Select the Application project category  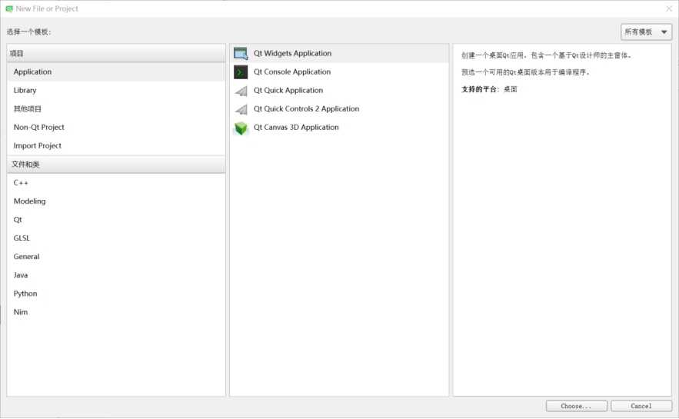tap(116, 71)
